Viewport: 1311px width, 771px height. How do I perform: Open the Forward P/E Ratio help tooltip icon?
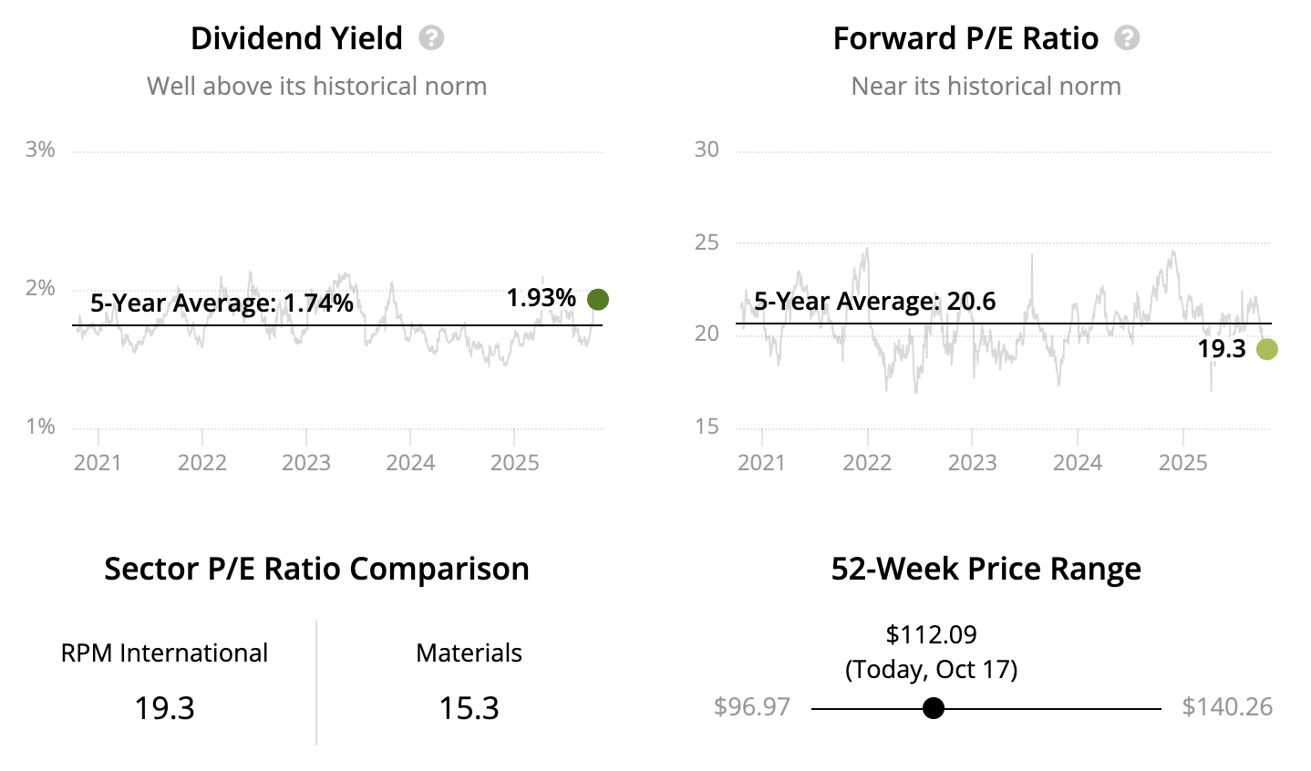click(x=1128, y=38)
